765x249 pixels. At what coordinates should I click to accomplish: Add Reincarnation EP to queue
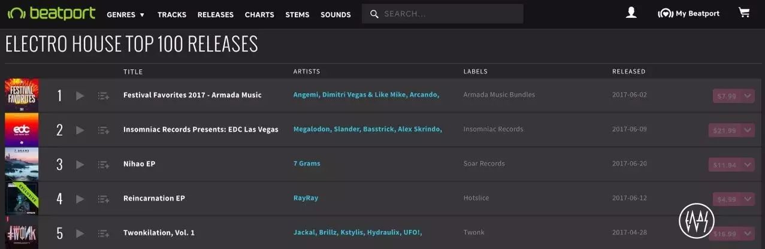pyautogui.click(x=103, y=199)
